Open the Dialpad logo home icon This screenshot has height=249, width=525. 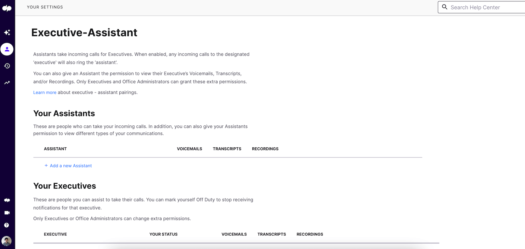(7, 8)
